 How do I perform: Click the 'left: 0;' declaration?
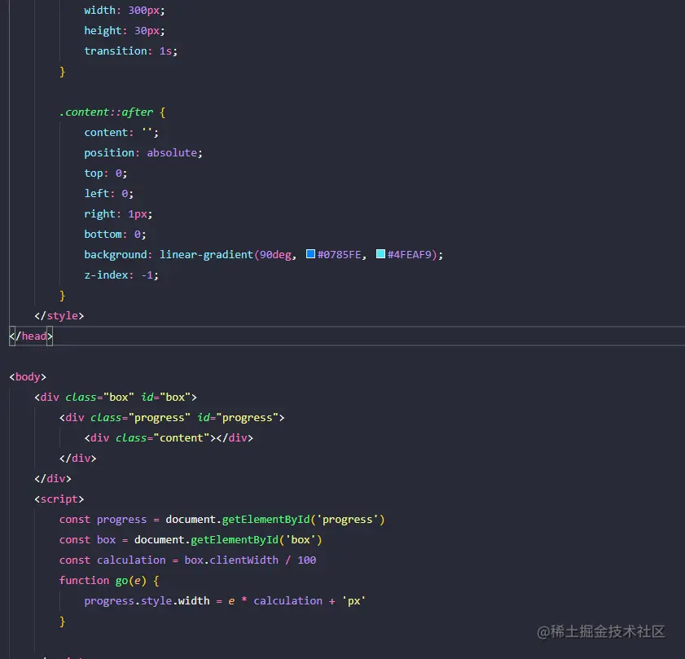coord(109,194)
